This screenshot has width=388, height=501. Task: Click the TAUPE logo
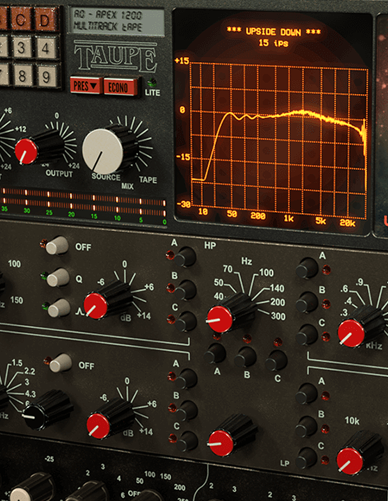(x=115, y=58)
